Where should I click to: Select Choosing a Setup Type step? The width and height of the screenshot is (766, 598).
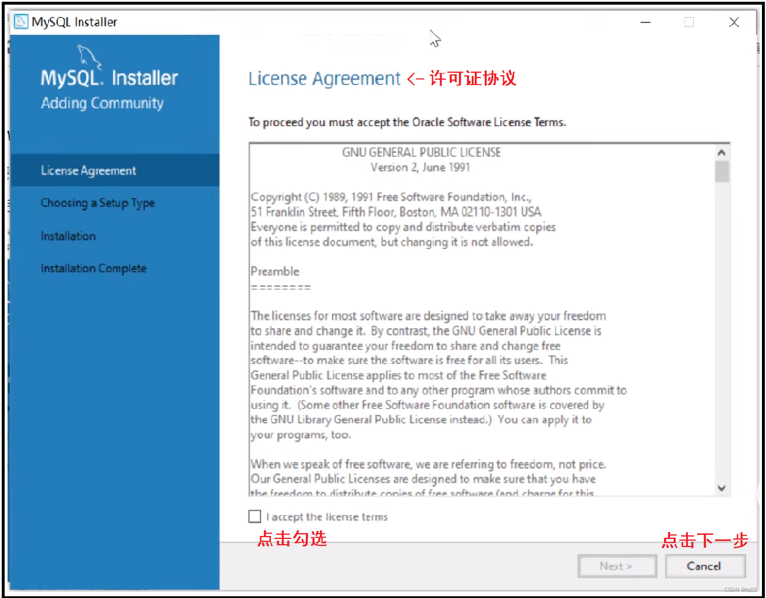98,203
